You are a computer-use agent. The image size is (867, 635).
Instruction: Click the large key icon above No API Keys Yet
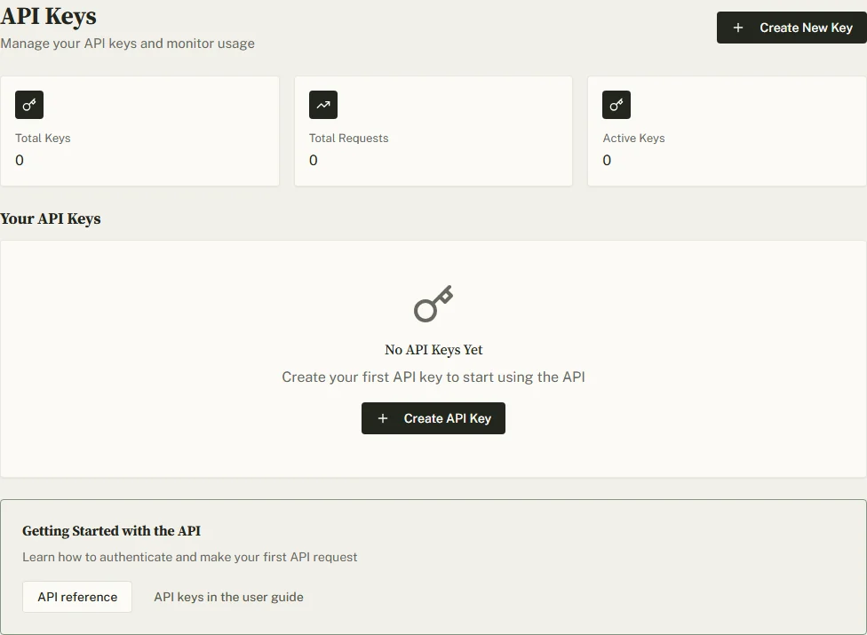(x=433, y=304)
